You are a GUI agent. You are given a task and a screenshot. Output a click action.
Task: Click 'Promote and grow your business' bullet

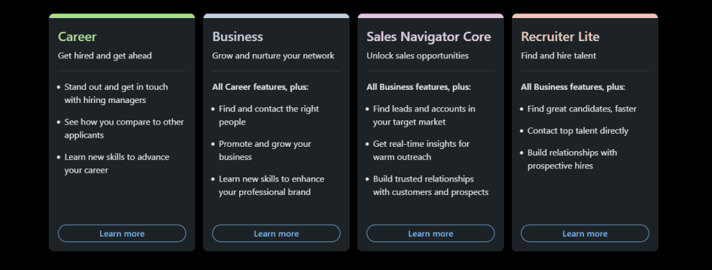point(265,150)
